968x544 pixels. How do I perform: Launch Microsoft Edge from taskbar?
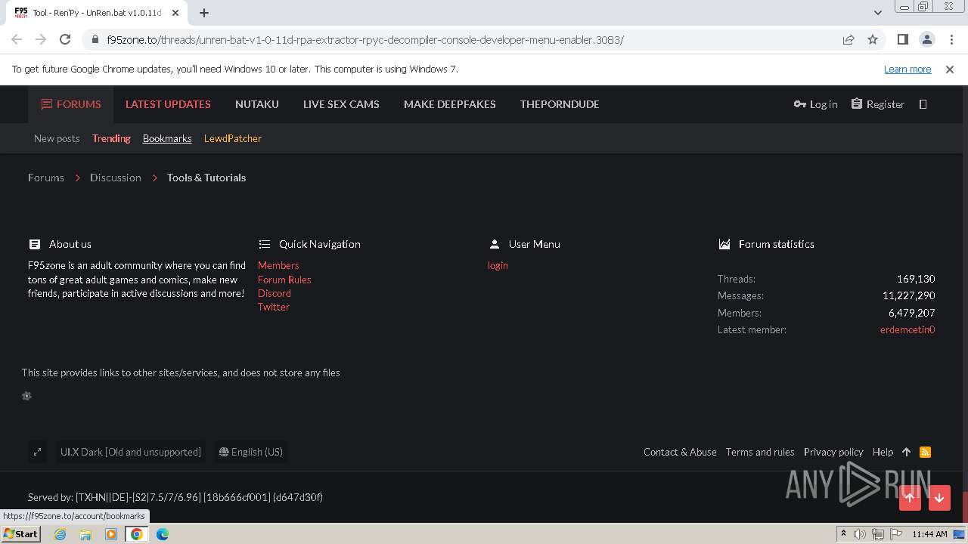163,534
